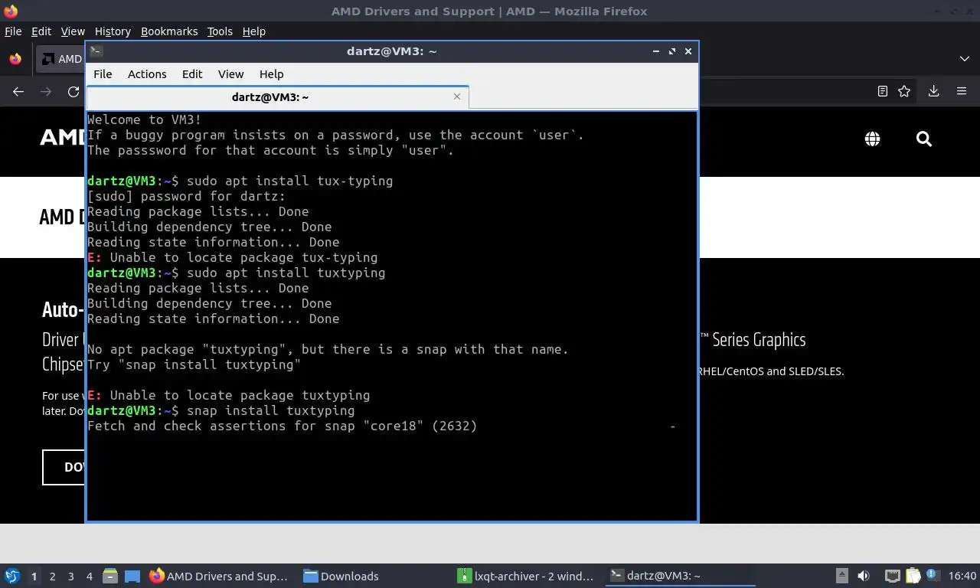The image size is (980, 588).
Task: Open the LXQt application menu
Action: pyautogui.click(x=12, y=576)
